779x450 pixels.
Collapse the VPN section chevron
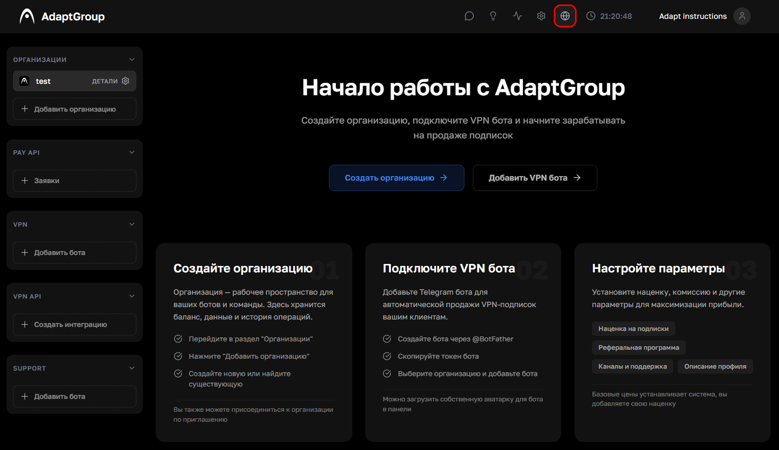coord(132,224)
